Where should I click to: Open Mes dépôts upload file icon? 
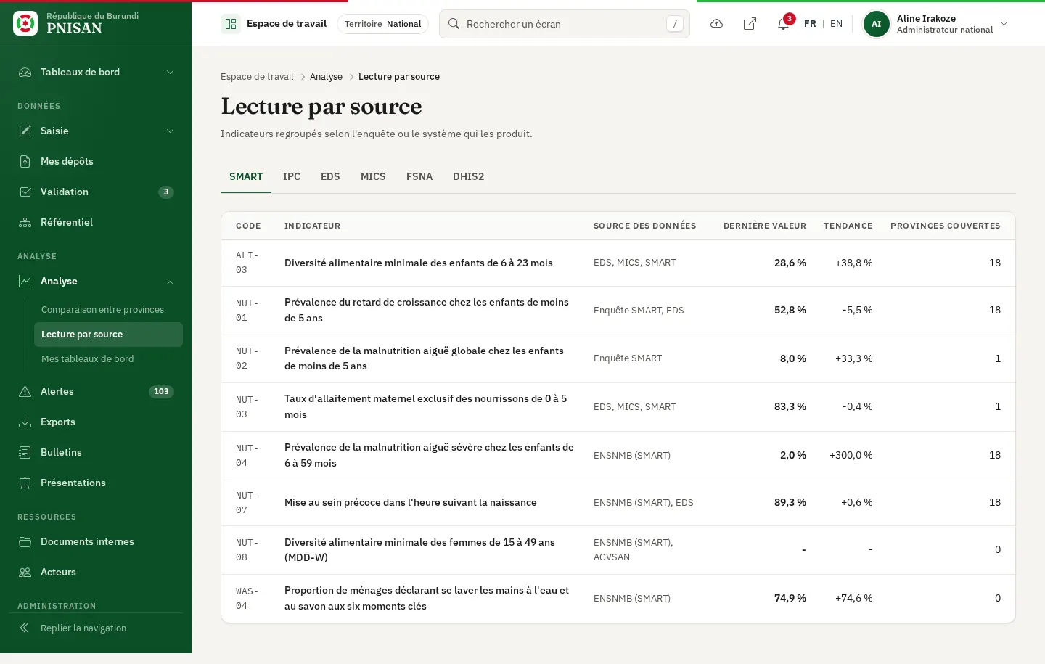pos(25,161)
